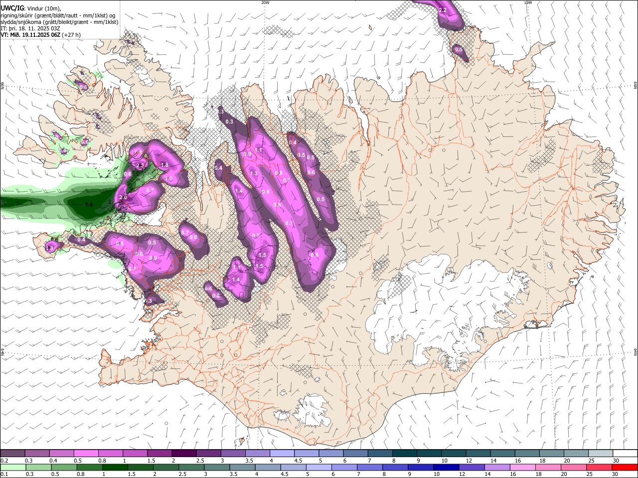Click the 'UWC/IG: Vindur (10m)' title text
The width and height of the screenshot is (638, 478).
coord(30,8)
